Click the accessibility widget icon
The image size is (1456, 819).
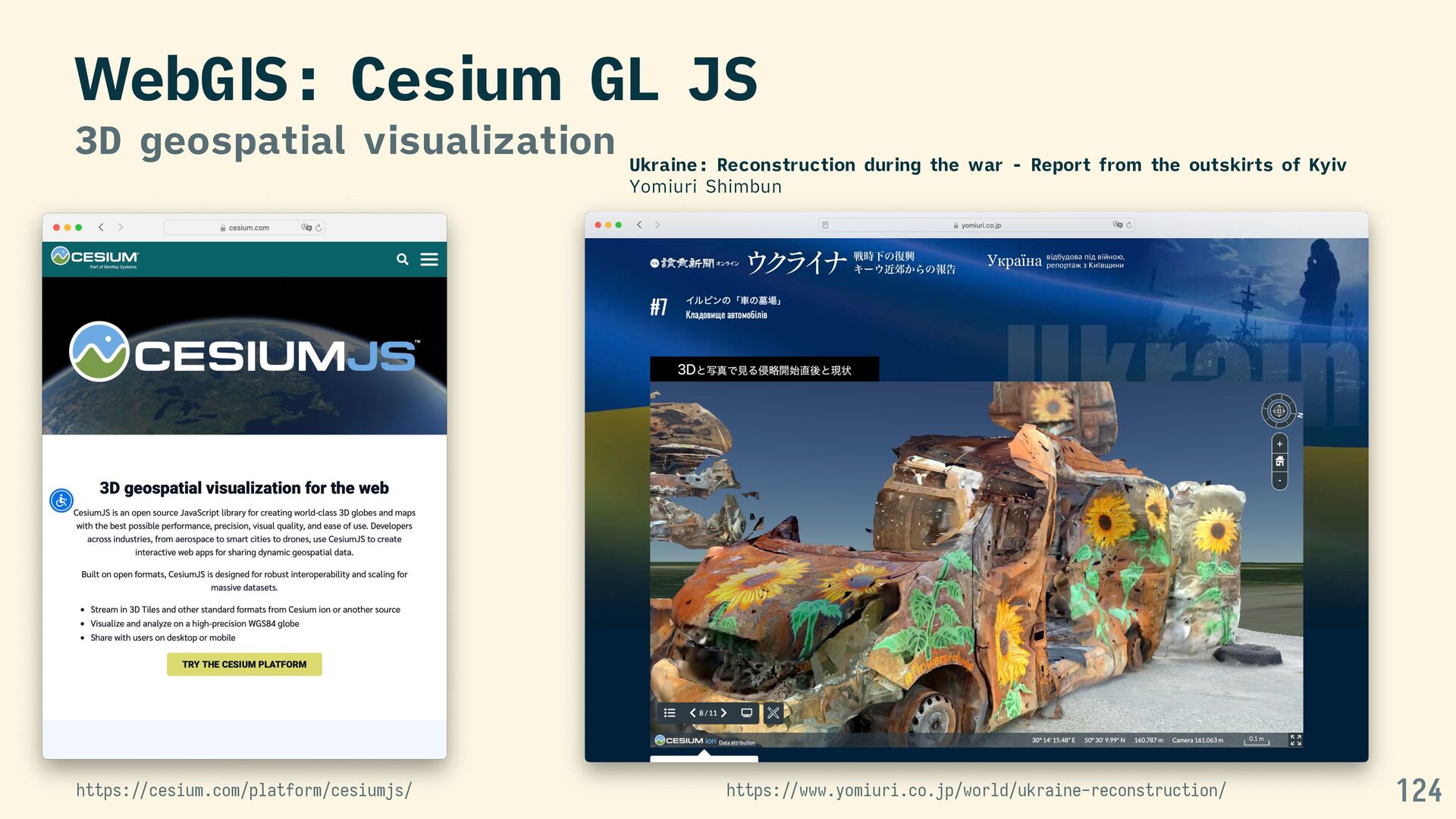[61, 500]
